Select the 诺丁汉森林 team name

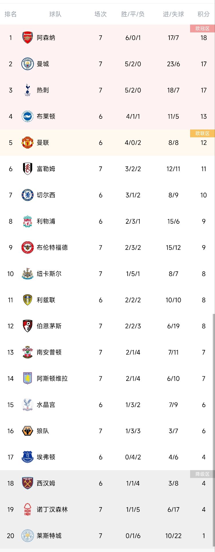click(x=52, y=509)
